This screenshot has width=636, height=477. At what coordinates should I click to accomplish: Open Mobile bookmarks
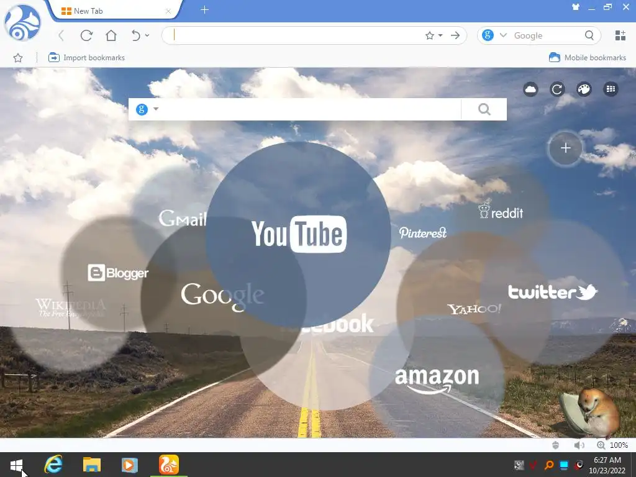pos(588,58)
